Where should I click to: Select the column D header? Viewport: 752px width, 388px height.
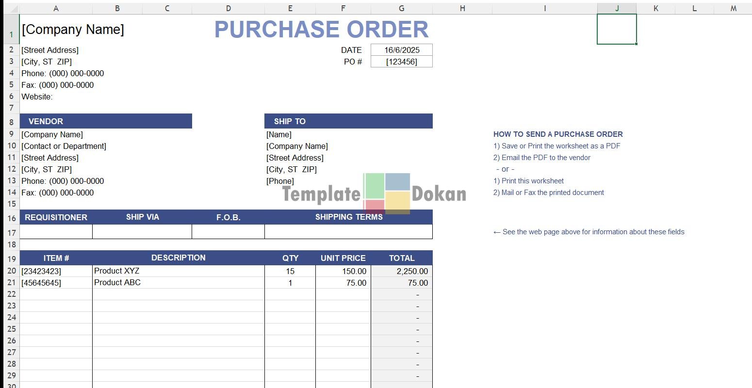228,8
